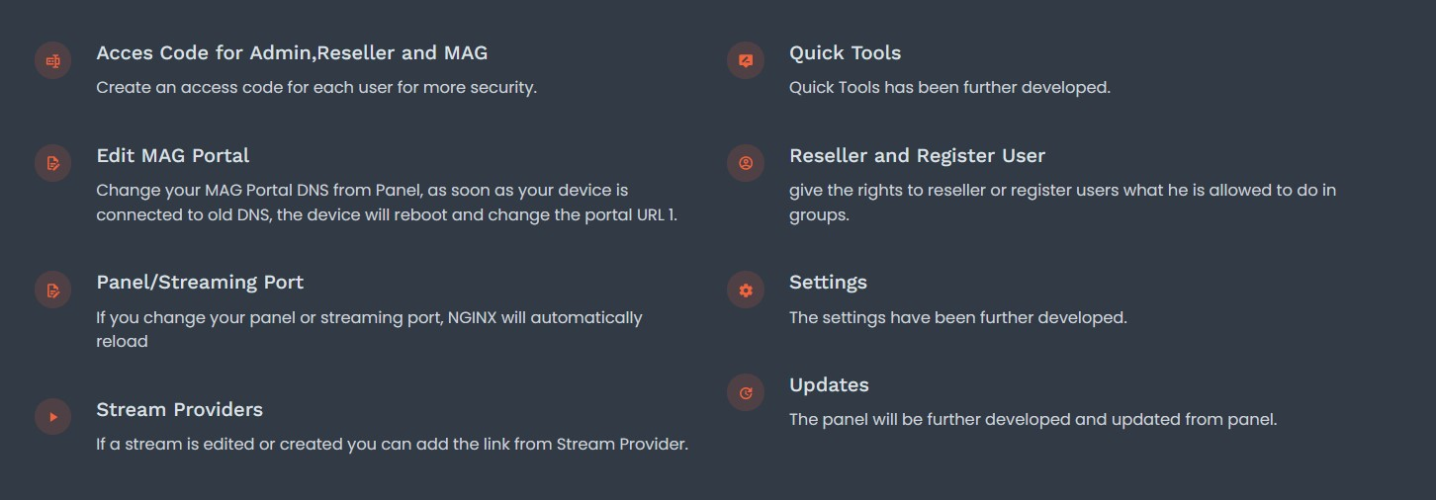Click the edit icon beside Panel/Streaming Port
The image size is (1436, 500).
click(x=53, y=290)
